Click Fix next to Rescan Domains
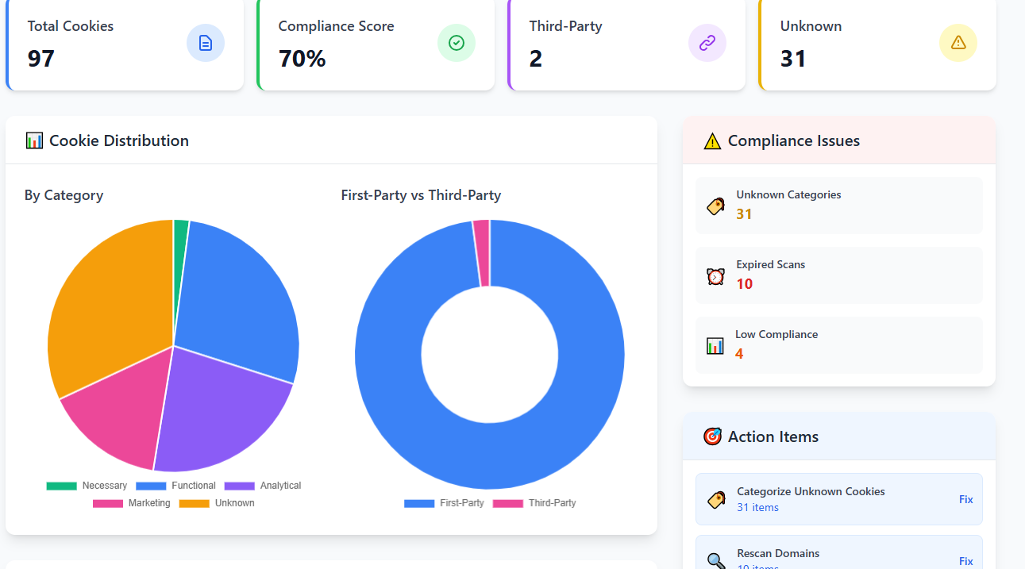Image resolution: width=1025 pixels, height=569 pixels. click(x=965, y=561)
